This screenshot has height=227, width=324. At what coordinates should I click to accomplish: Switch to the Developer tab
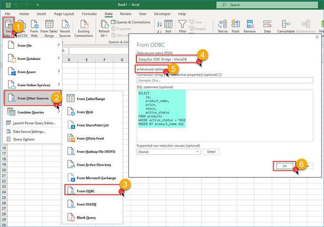pos(162,14)
